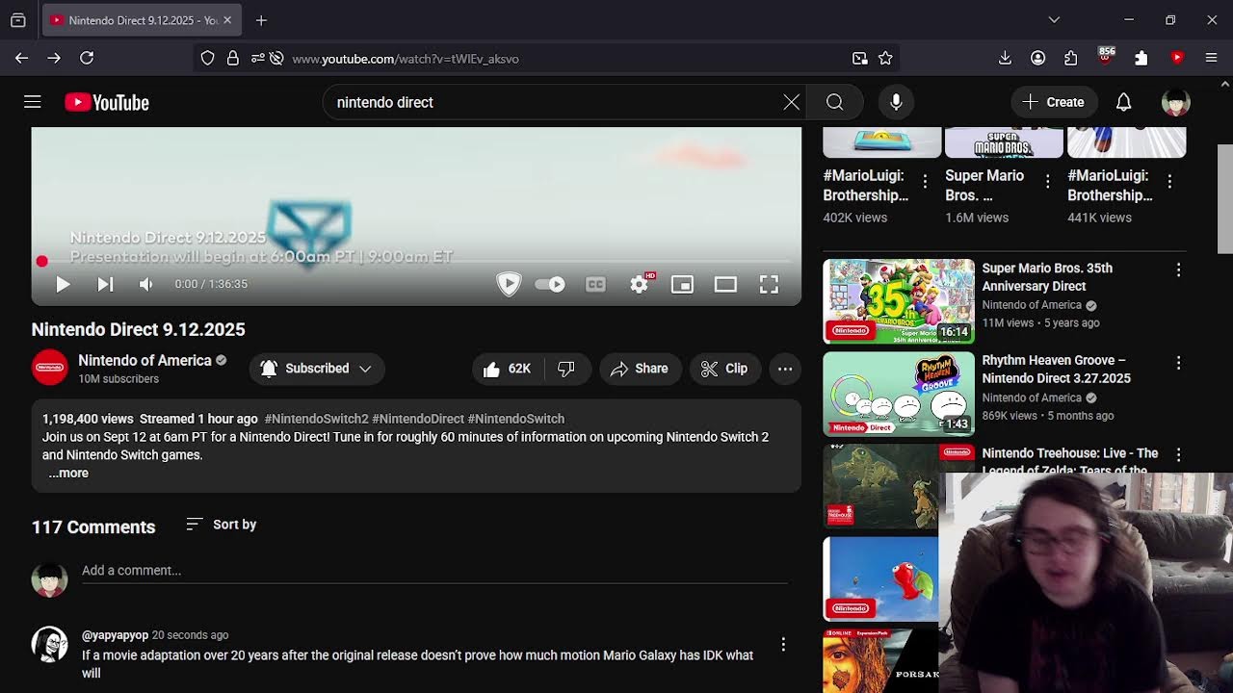This screenshot has height=693, width=1233.
Task: Open browser application menu
Action: pyautogui.click(x=1212, y=59)
